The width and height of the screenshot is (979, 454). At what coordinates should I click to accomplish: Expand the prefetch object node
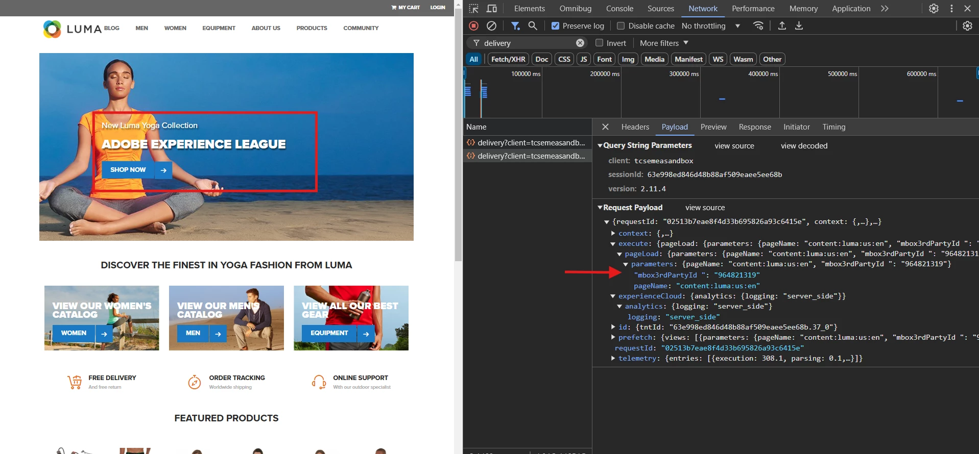pyautogui.click(x=613, y=337)
